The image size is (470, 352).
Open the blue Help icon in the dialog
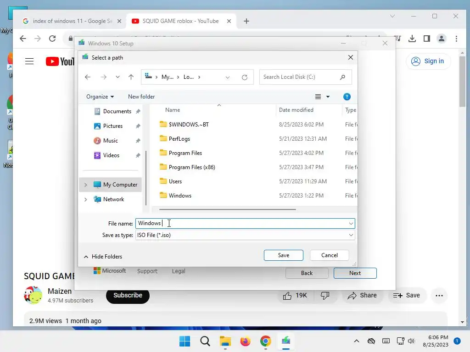347,97
